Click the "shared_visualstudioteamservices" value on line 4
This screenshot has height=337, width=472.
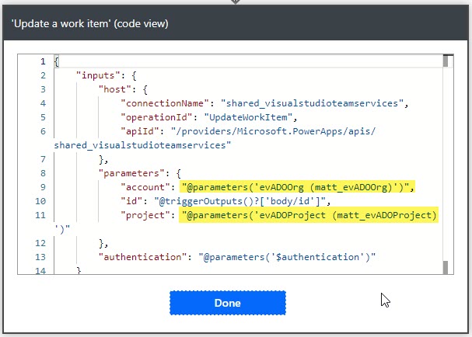(x=312, y=103)
